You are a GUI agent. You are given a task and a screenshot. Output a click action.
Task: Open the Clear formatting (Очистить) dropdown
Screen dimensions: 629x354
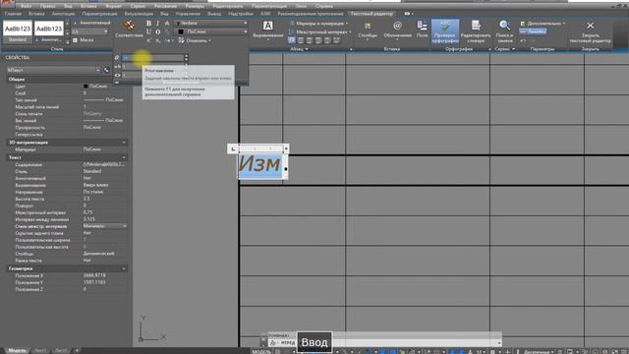[195, 40]
